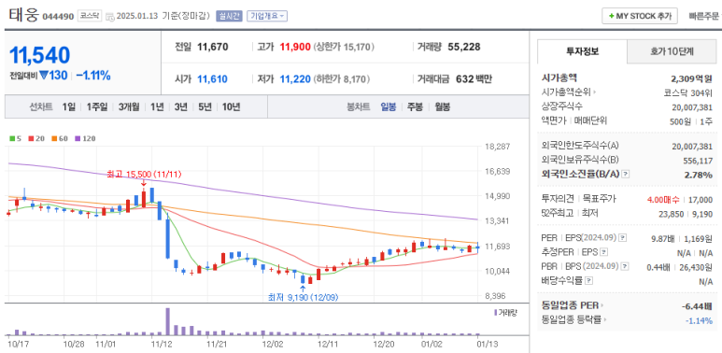Screen dimensions: 722x353
Task: Click help icon next to 배당수익률
Action: [589, 280]
